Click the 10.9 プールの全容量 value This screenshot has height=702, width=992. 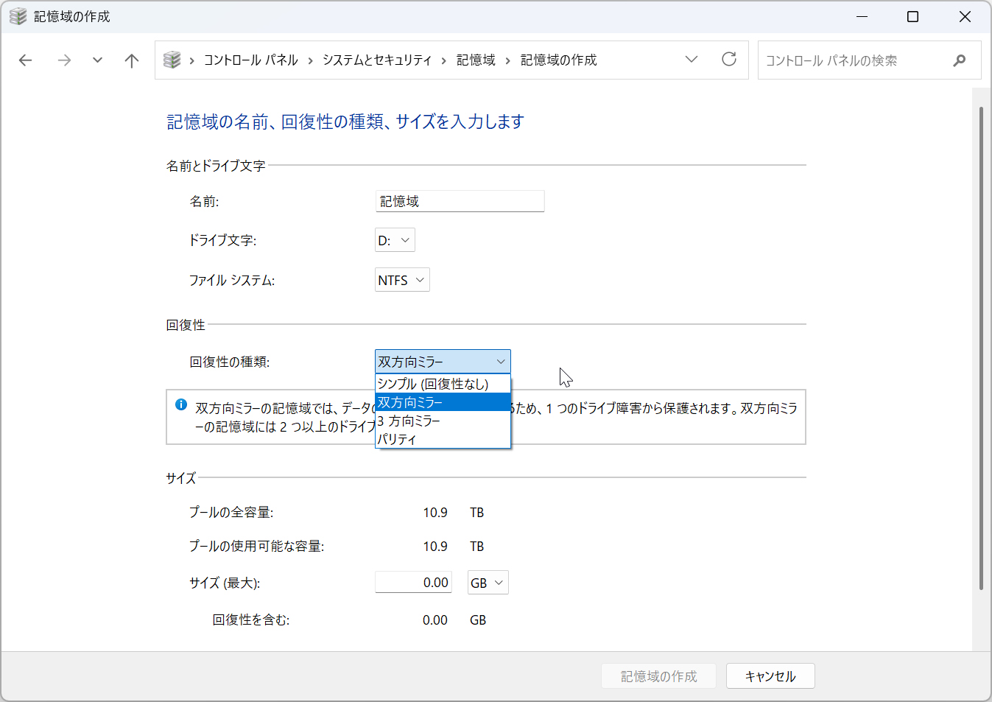coord(435,513)
